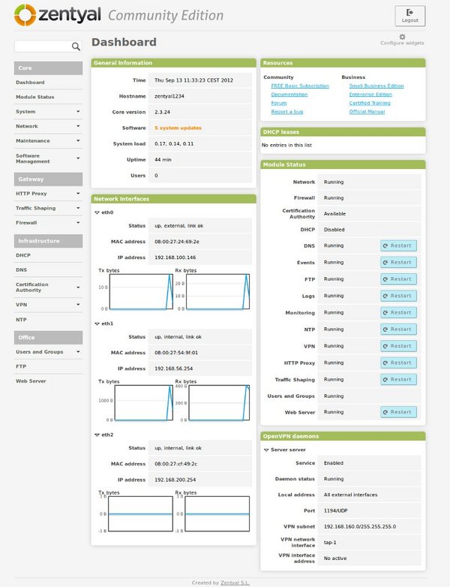Click the Zentyal logo icon
This screenshot has height=587, width=450.
tap(25, 15)
